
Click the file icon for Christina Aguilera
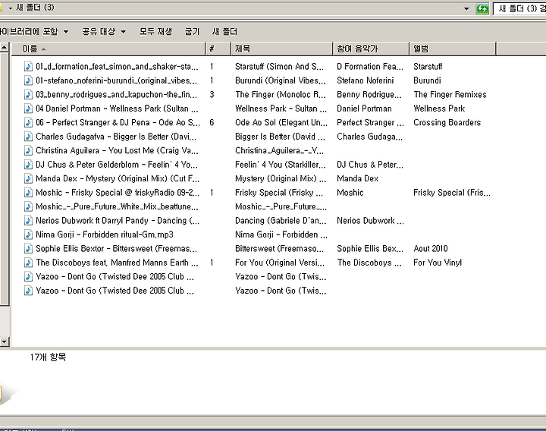(28, 150)
